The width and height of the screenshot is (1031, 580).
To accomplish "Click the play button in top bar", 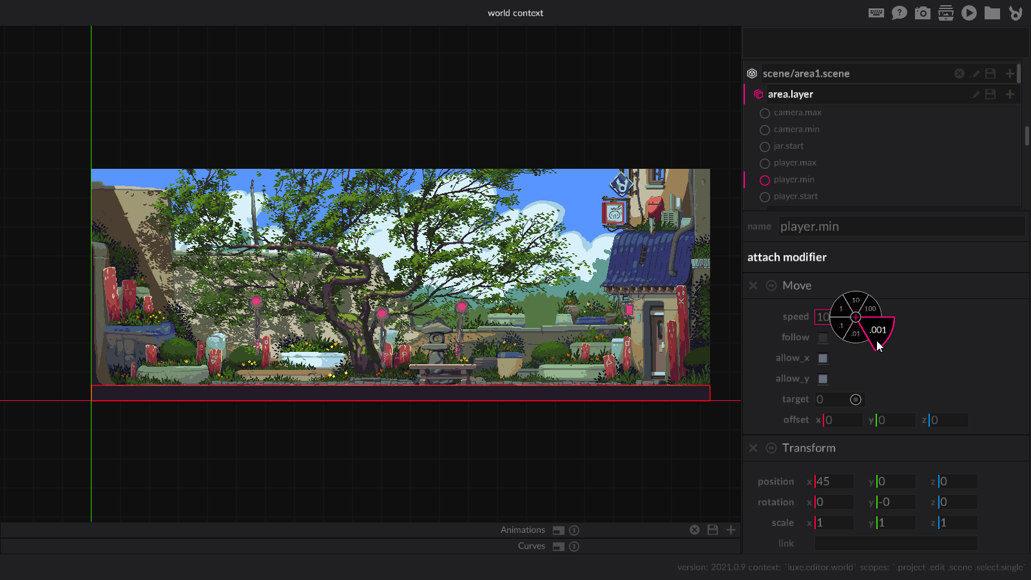I will point(969,13).
